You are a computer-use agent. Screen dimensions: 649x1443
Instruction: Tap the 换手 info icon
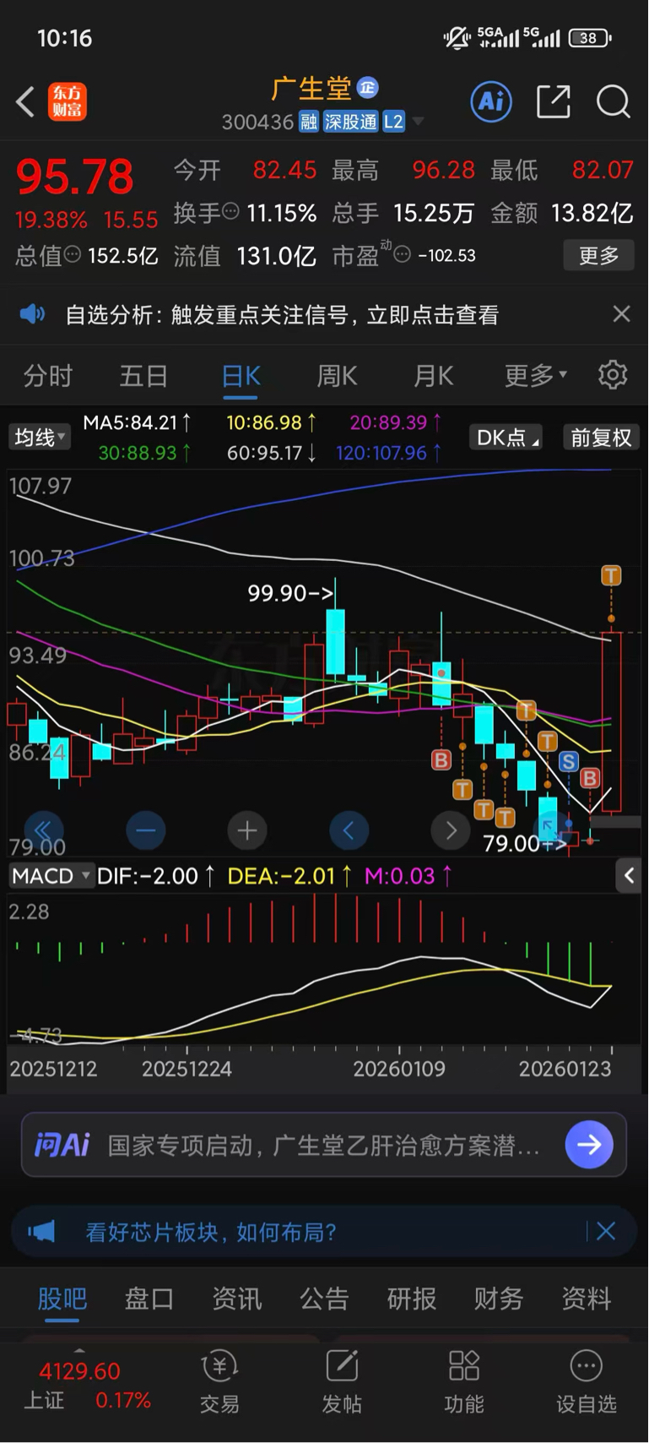point(230,211)
